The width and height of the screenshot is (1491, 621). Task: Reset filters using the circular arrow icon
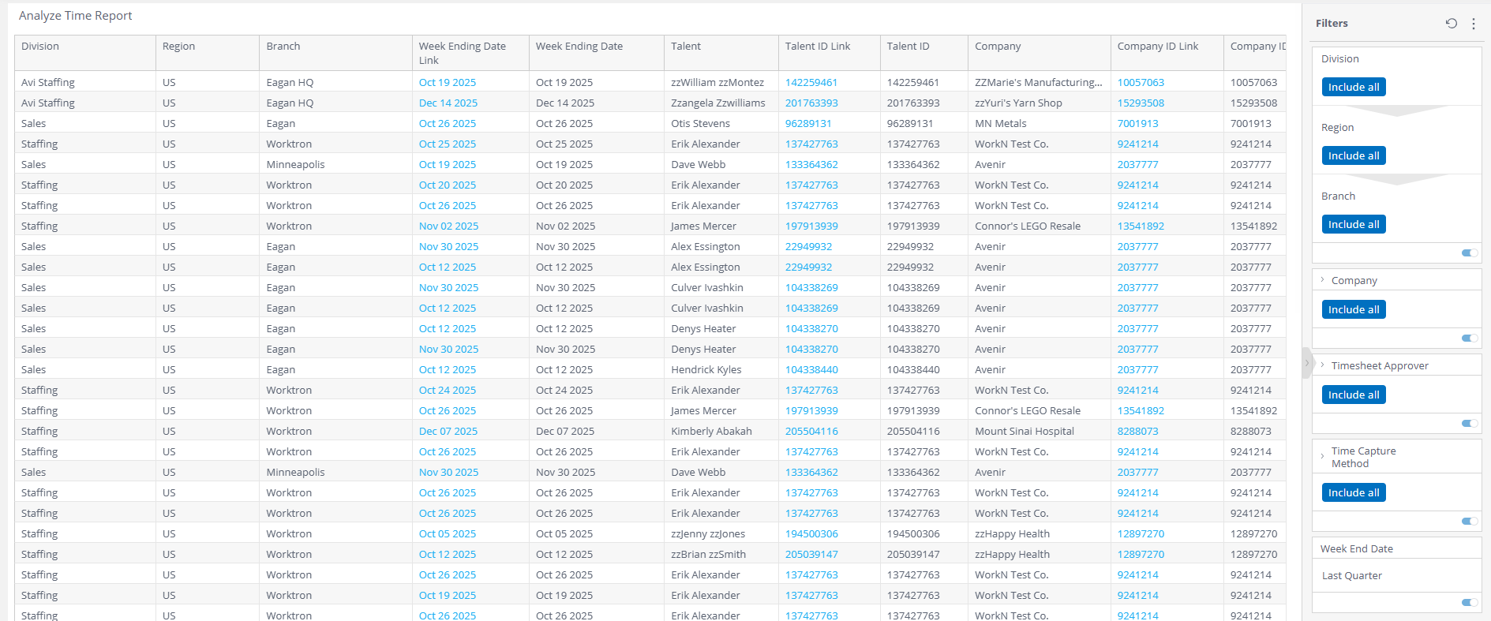[x=1451, y=24]
